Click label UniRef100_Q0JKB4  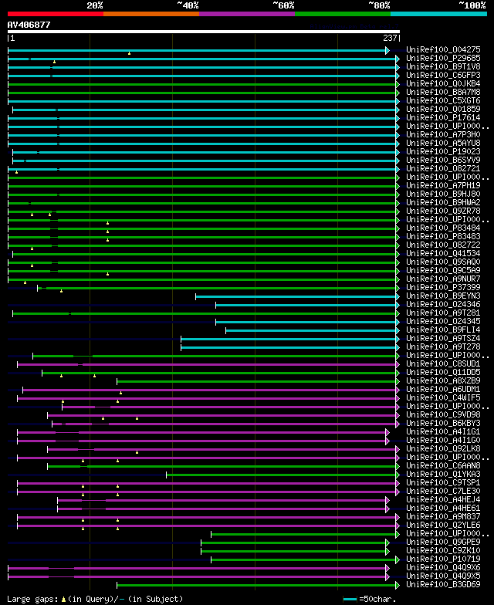[x=443, y=83]
